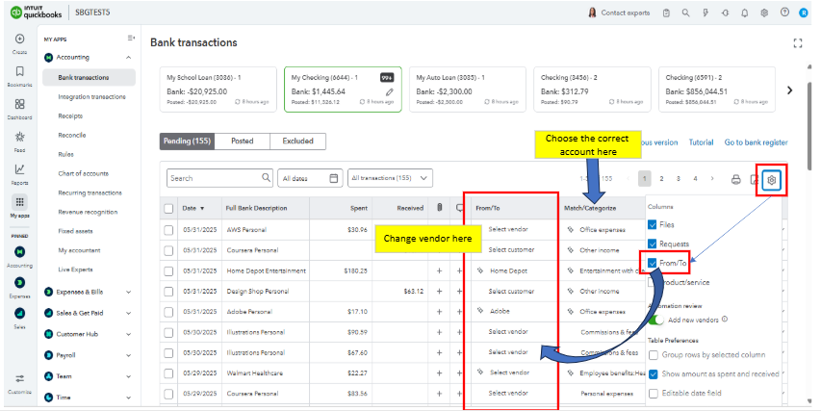Select the Checking (6591) - 2 account card

pyautogui.click(x=717, y=90)
